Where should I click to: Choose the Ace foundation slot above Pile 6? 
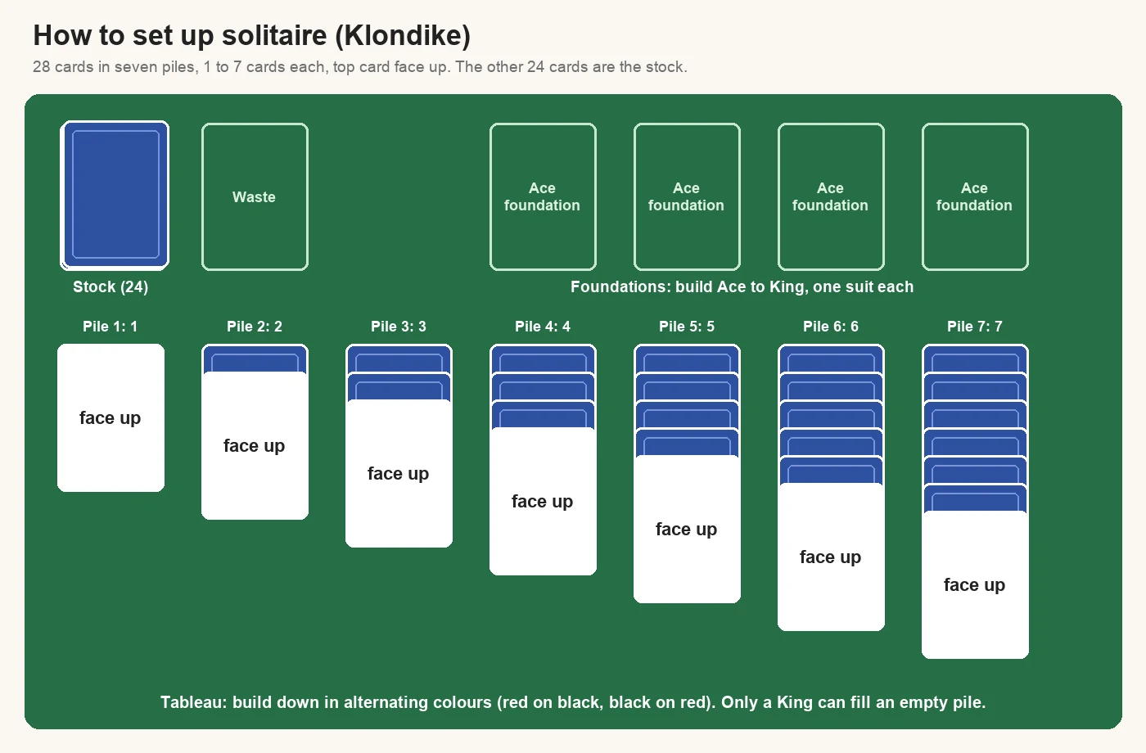tap(831, 196)
